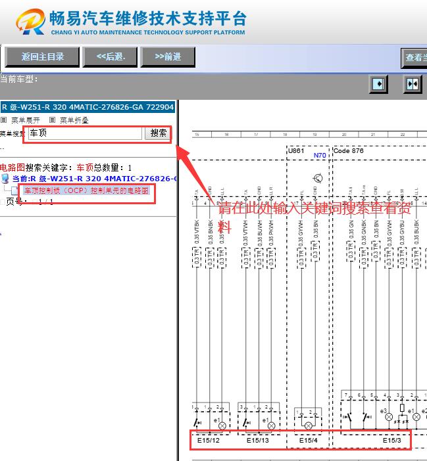Click the E15/12 component label

(x=208, y=440)
